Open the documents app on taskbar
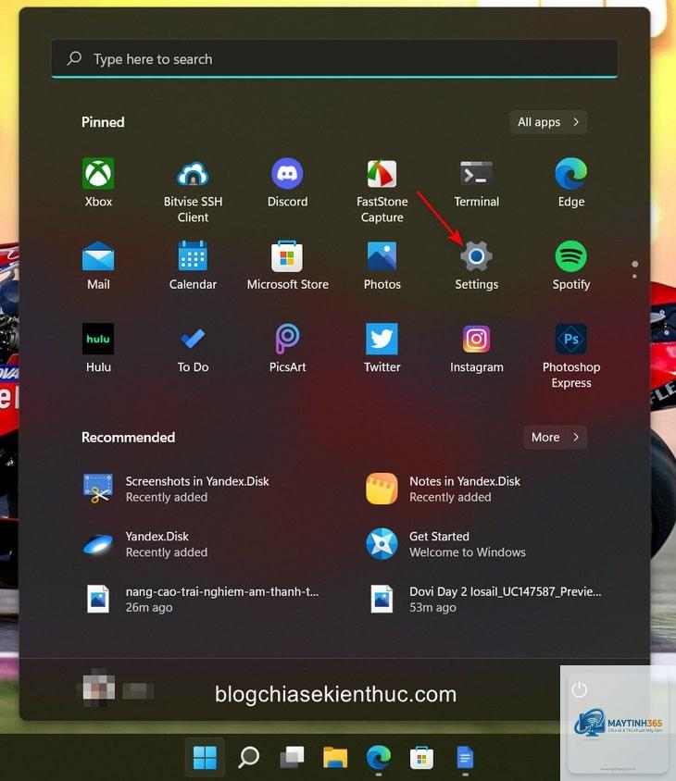676x781 pixels. [x=465, y=758]
